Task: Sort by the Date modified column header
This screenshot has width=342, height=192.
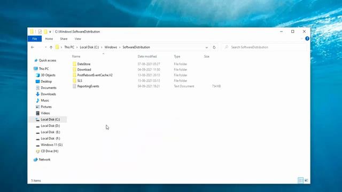Action: pyautogui.click(x=147, y=57)
